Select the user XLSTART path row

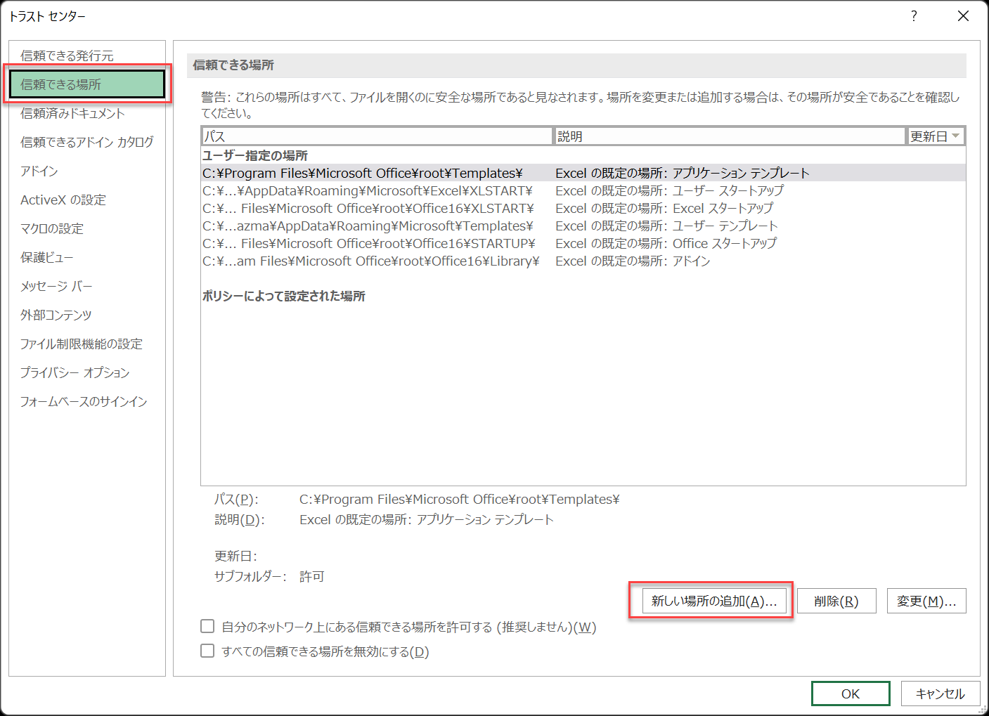(368, 190)
